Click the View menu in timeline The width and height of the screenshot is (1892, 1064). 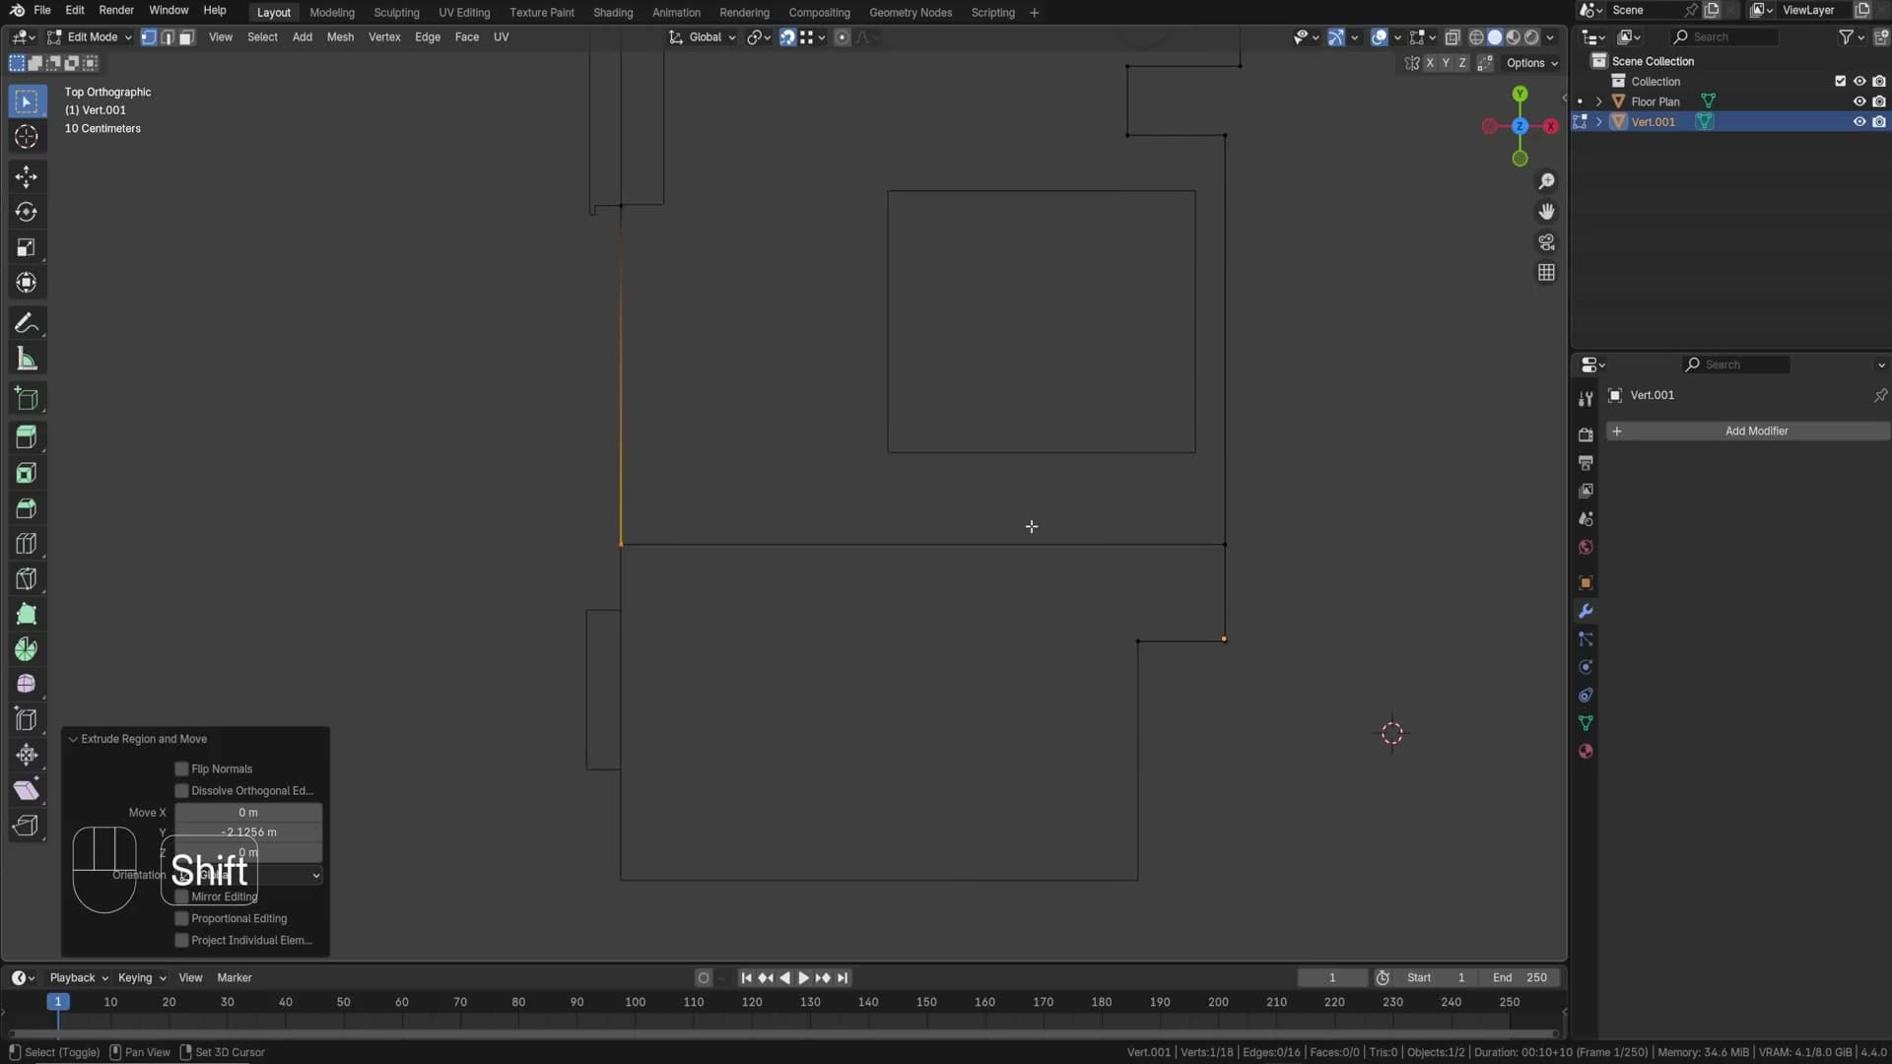coord(190,978)
